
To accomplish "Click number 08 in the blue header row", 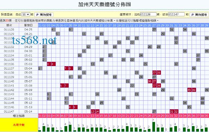I will coord(71,25).
